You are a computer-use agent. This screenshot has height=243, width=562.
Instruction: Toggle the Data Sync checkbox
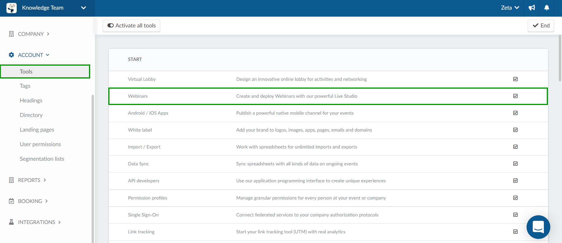coord(515,164)
